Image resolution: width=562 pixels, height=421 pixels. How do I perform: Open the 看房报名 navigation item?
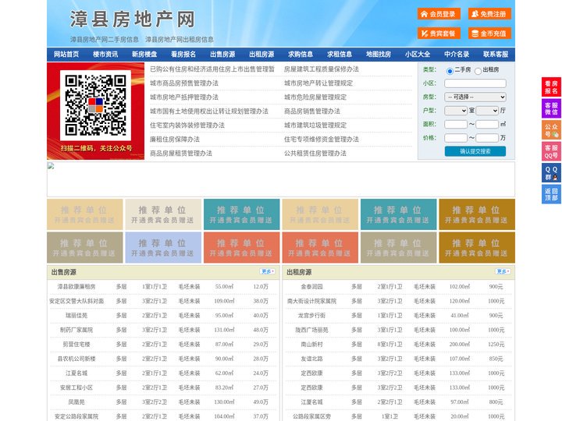[183, 54]
